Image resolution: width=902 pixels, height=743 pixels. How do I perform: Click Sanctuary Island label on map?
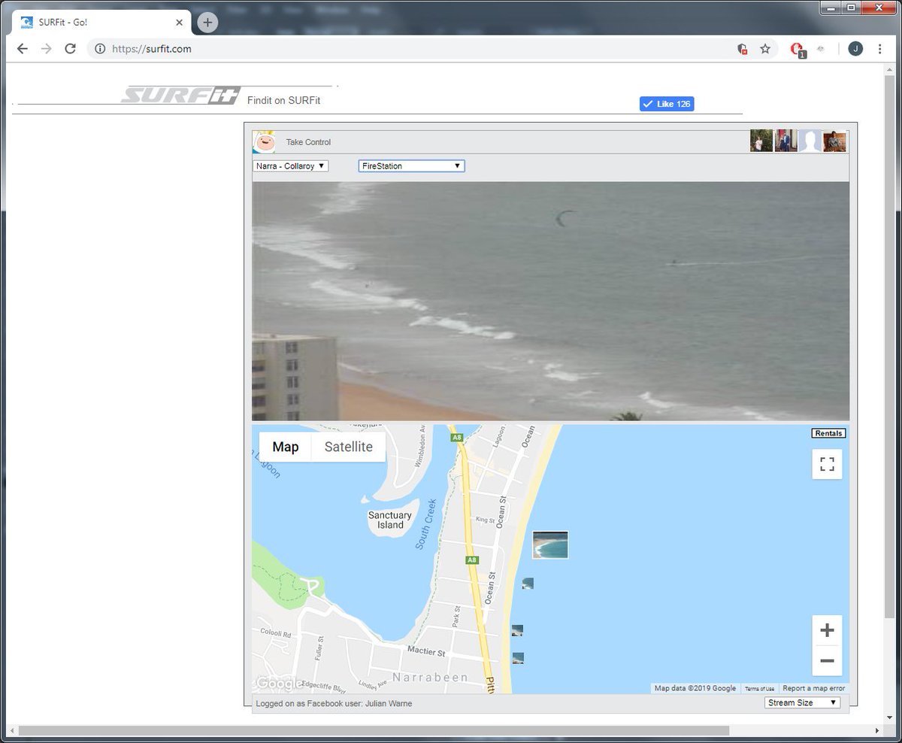click(x=389, y=520)
